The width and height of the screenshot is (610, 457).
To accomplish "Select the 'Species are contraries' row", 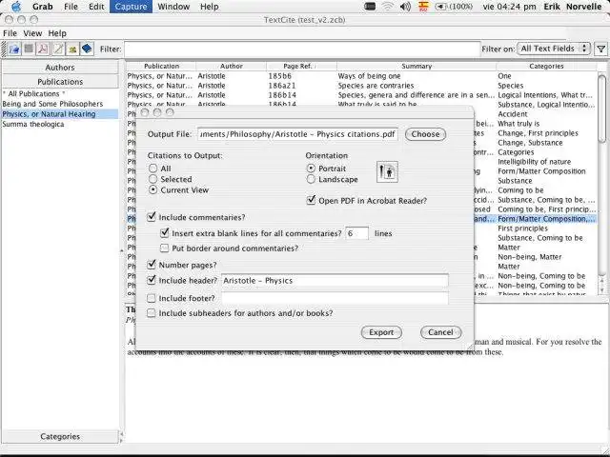I will (361, 86).
